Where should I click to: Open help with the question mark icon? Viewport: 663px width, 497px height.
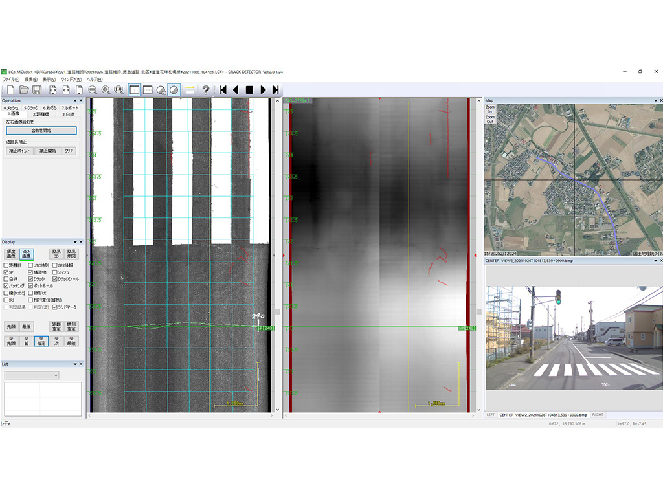tap(206, 90)
